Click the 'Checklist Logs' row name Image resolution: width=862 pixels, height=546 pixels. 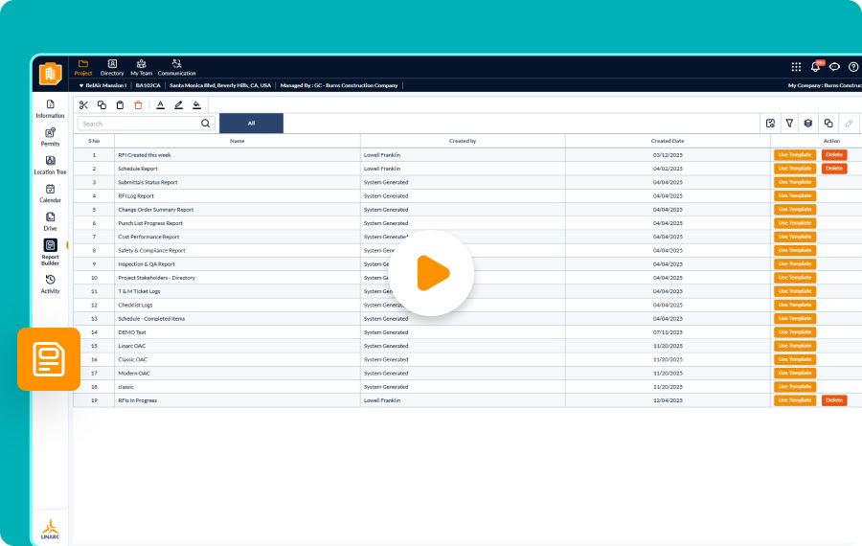coord(135,306)
